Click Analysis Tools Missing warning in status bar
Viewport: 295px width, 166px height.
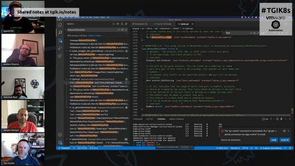[271, 148]
